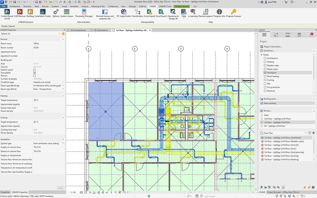Switch to the LINEAR panel calculator tab

pos(299,35)
